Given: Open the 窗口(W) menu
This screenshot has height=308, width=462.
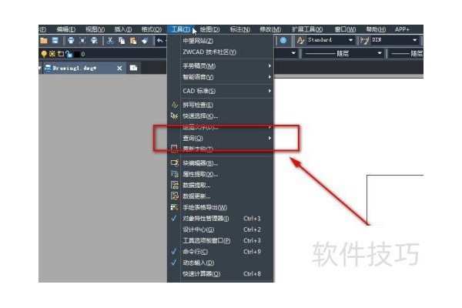Looking at the screenshot, I should click(345, 29).
